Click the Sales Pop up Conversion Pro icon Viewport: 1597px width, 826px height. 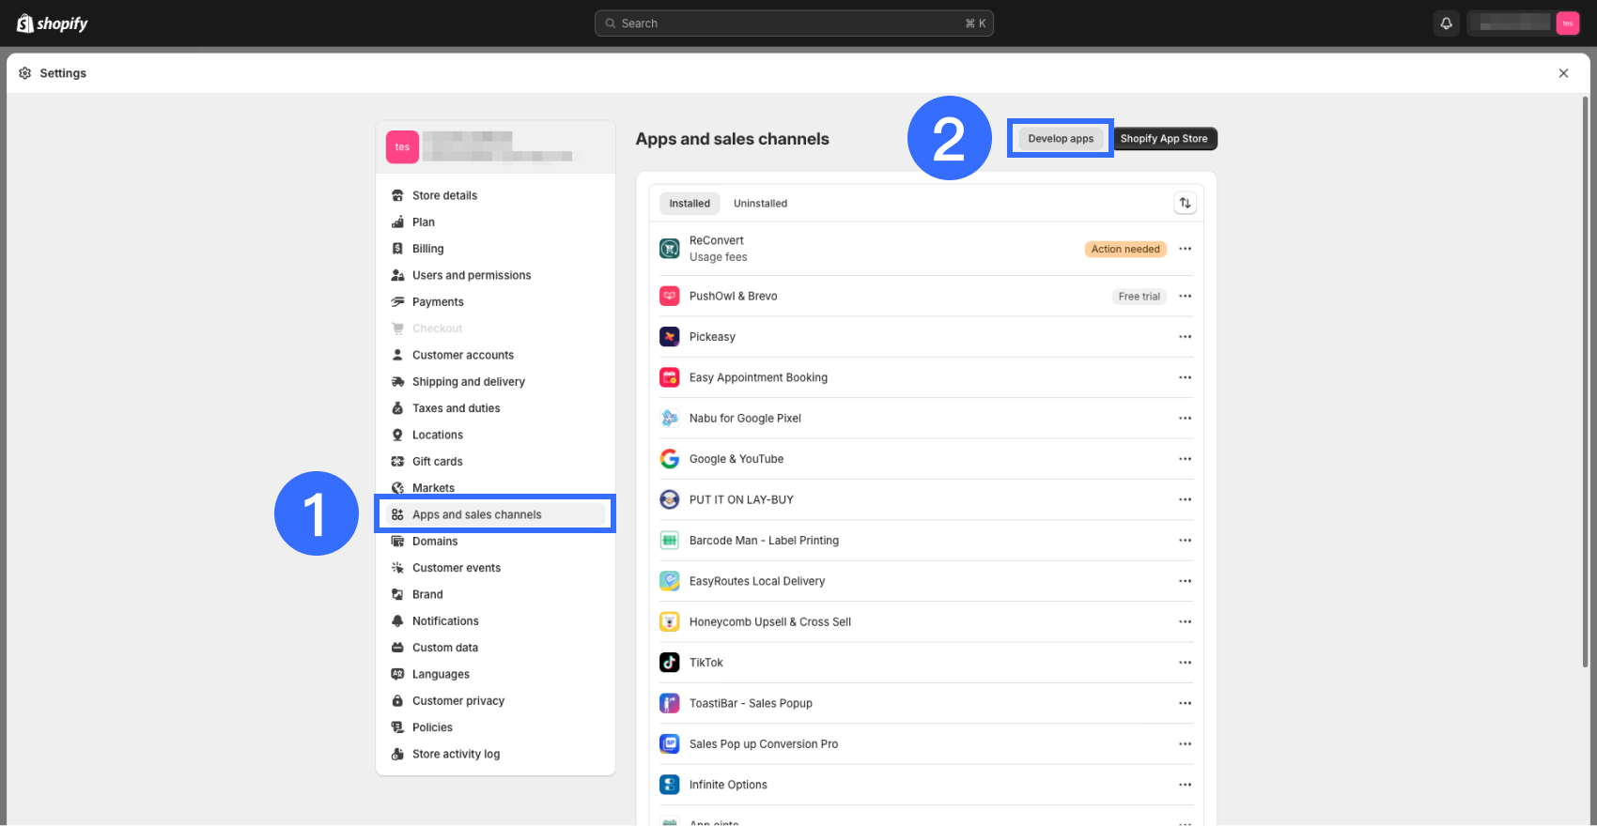[x=670, y=744]
